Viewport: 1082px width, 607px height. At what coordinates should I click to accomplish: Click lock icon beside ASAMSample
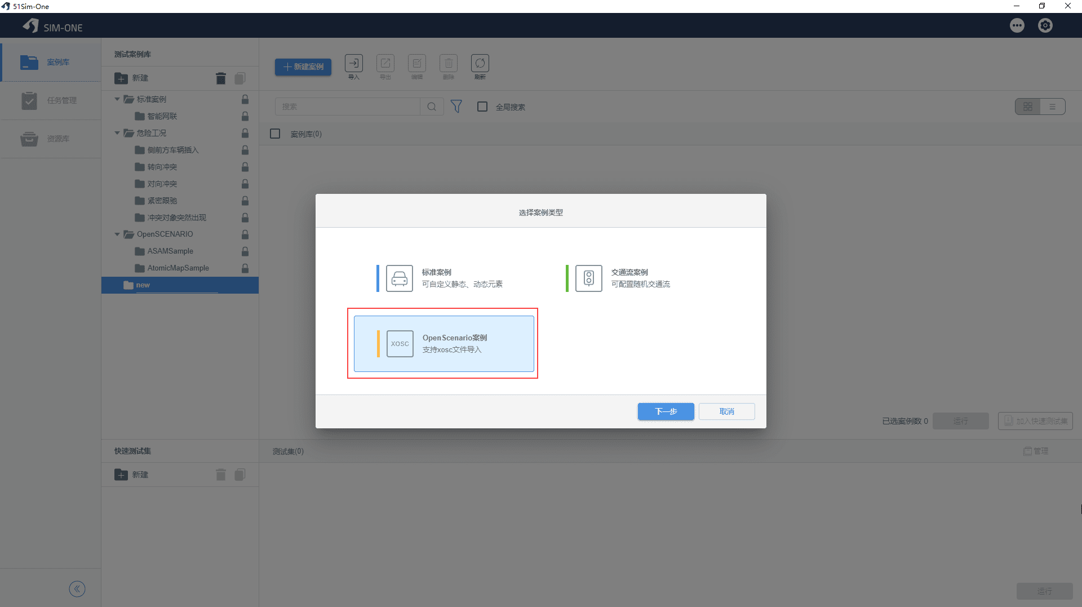[245, 251]
